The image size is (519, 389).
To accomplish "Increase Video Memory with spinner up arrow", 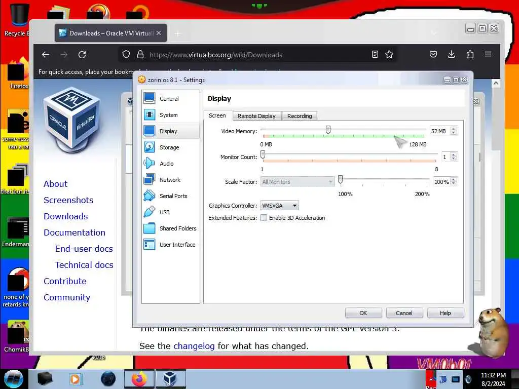I will tap(454, 129).
